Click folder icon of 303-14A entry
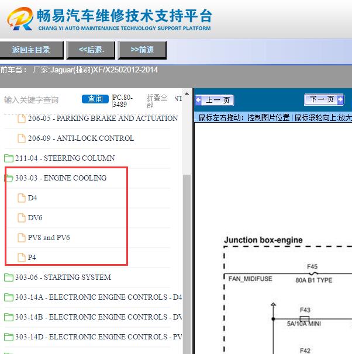352x354 pixels. coord(9,297)
